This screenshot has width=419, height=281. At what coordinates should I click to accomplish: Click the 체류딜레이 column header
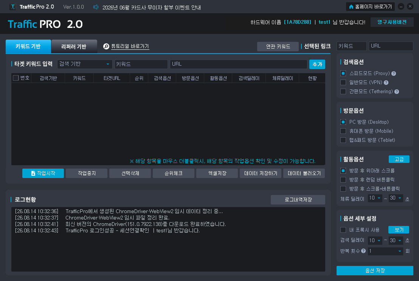click(282, 78)
